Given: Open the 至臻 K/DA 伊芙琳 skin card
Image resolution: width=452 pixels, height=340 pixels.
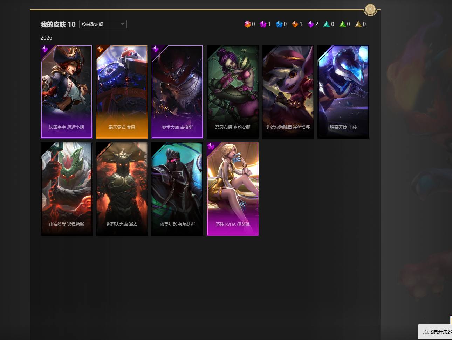Looking at the screenshot, I should pyautogui.click(x=233, y=189).
